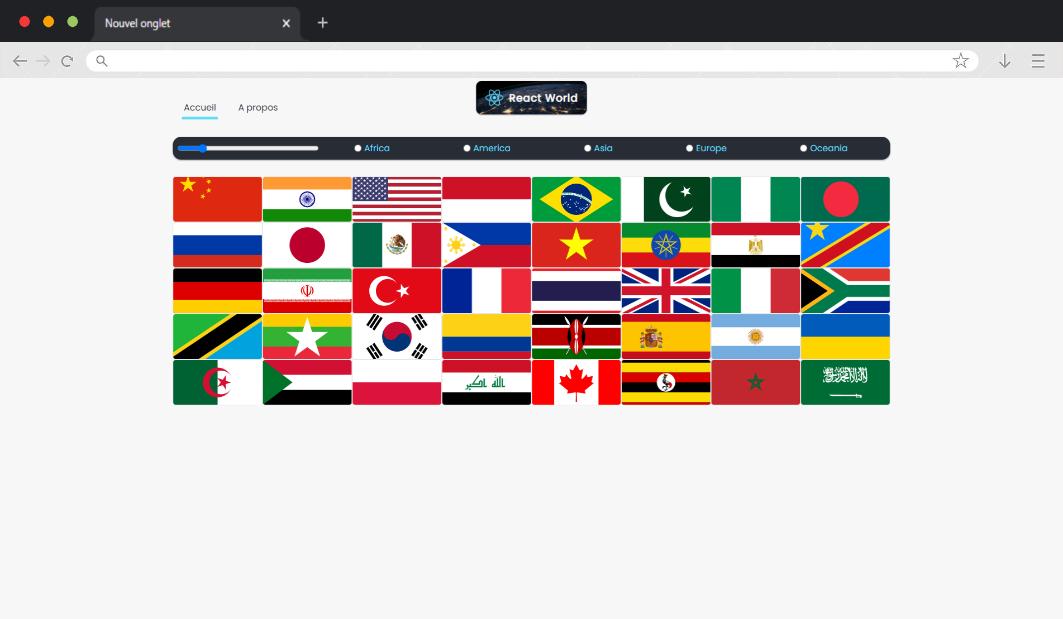Go to the Accueil page
Screen dimensions: 1063x619
click(x=199, y=108)
